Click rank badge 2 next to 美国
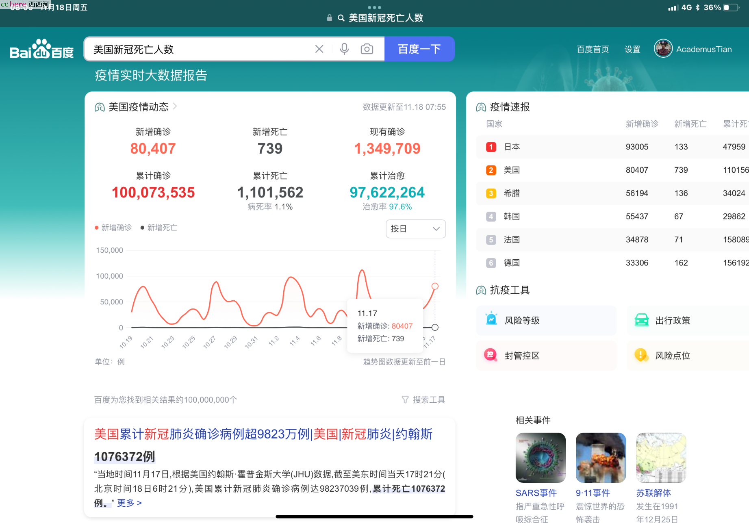Viewport: 749px width, 523px height. tap(491, 170)
